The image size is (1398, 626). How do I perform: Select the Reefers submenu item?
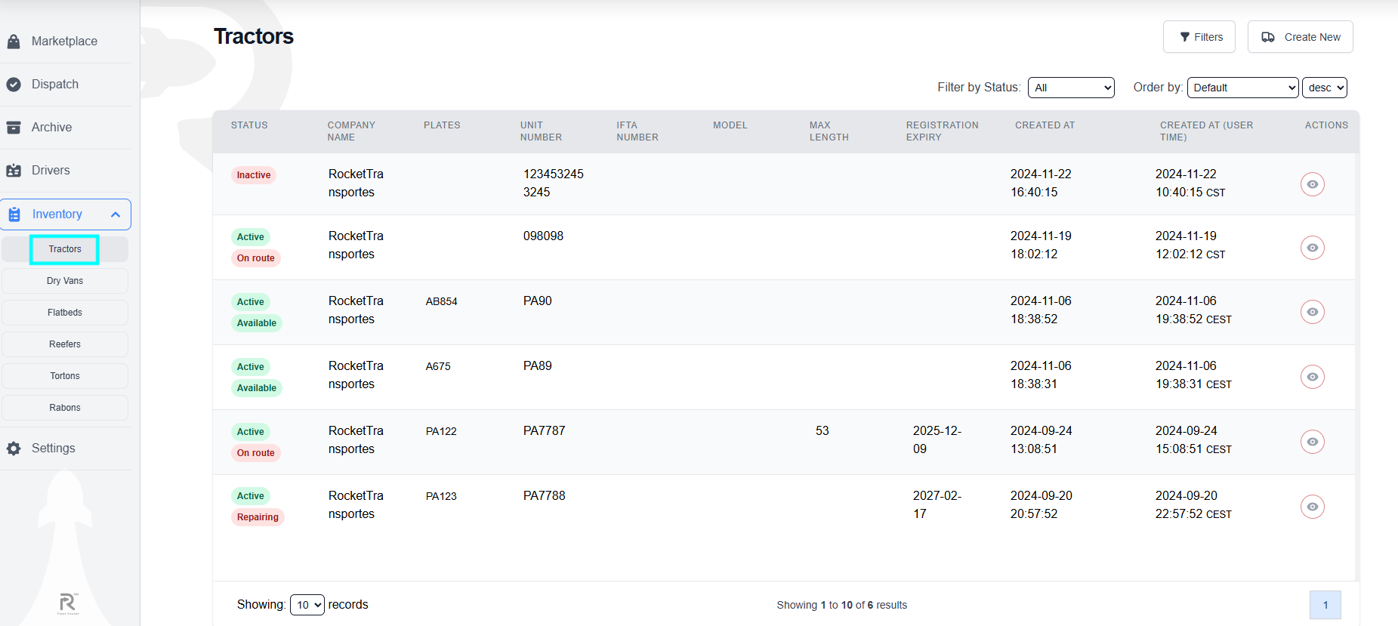65,344
